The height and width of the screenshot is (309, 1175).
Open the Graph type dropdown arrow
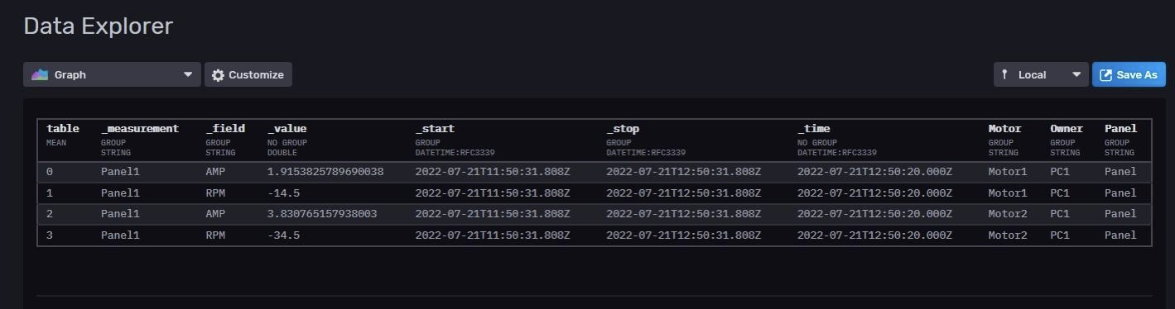coord(189,75)
